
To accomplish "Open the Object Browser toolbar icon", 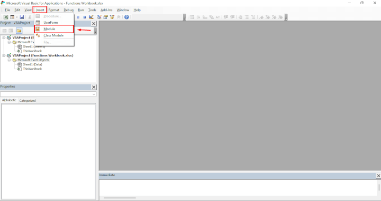I will point(112,17).
